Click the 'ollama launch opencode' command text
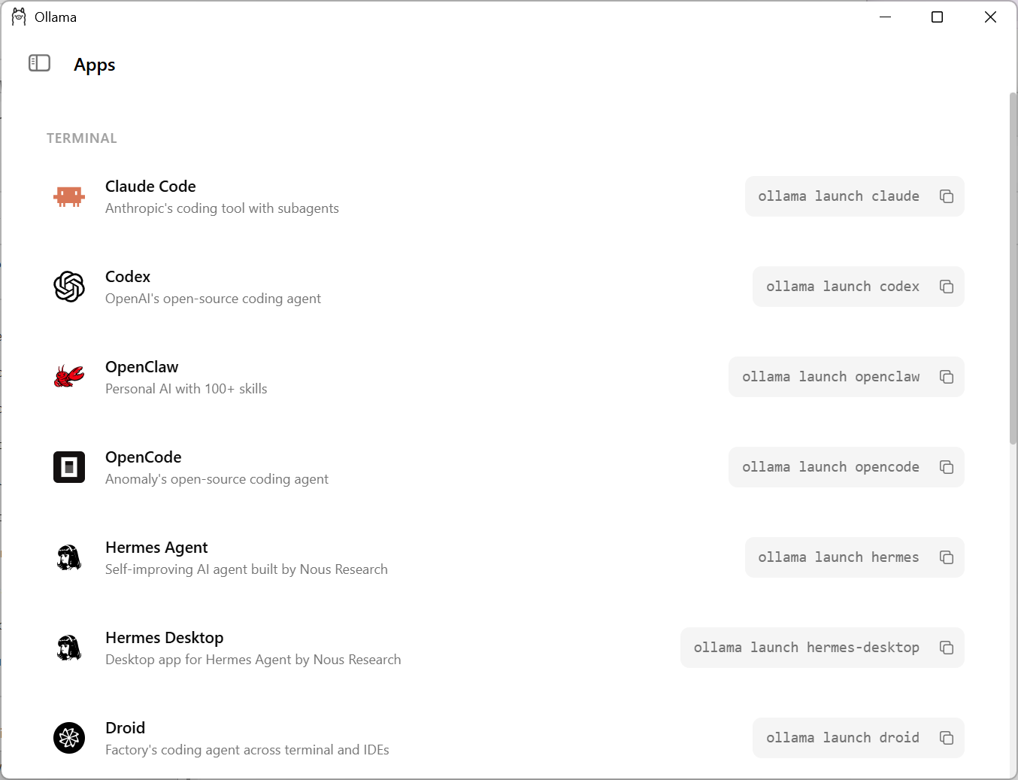Viewport: 1018px width, 780px height. pyautogui.click(x=831, y=467)
